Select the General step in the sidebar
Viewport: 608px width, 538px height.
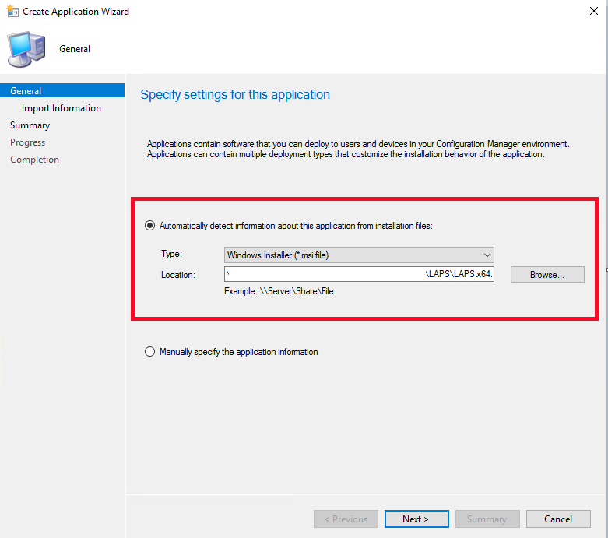click(26, 91)
